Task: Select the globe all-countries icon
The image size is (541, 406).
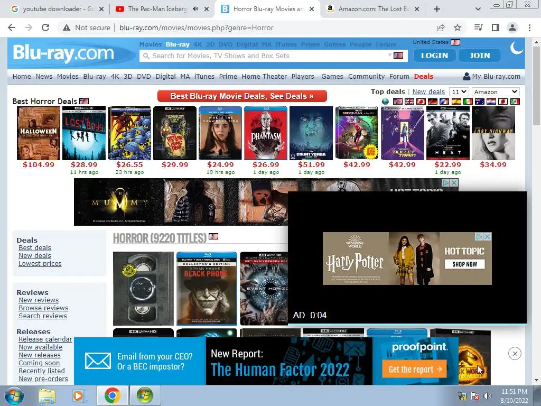Action: click(x=385, y=101)
